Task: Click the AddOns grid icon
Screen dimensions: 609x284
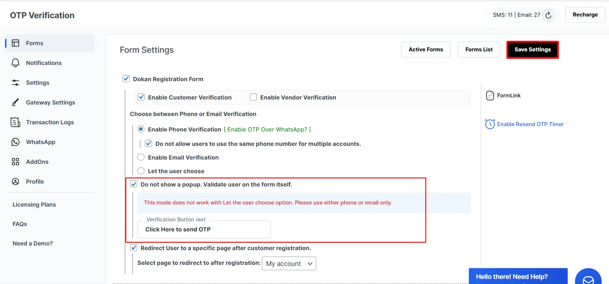Action: coord(15,162)
